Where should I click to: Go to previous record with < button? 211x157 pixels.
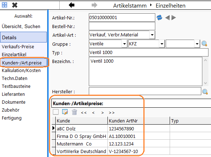[x=93, y=113]
